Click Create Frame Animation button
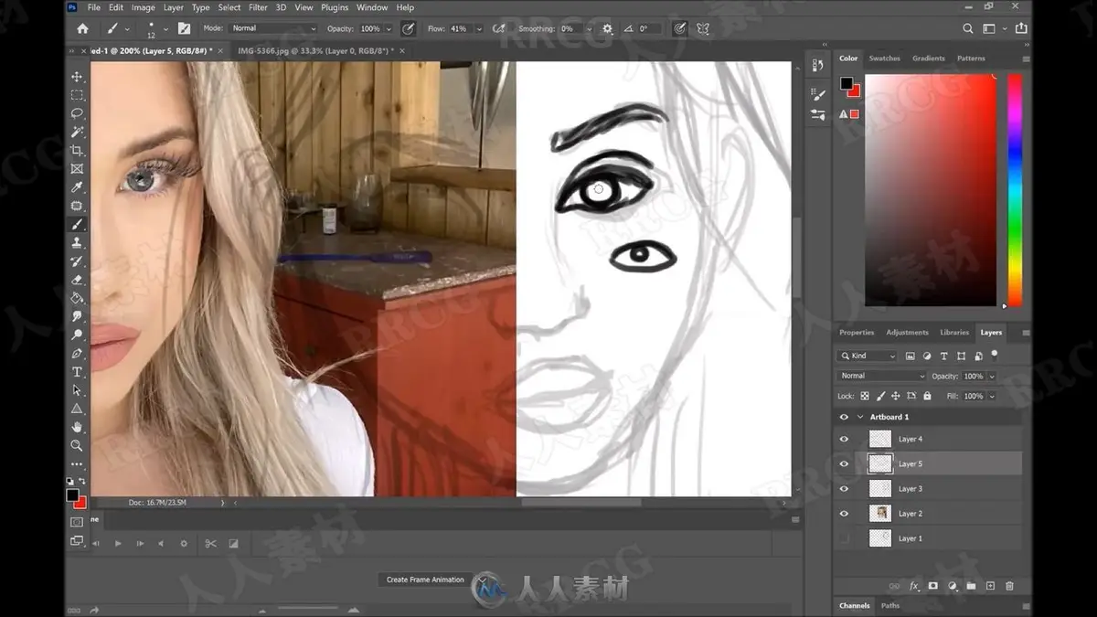The width and height of the screenshot is (1097, 617). (425, 580)
